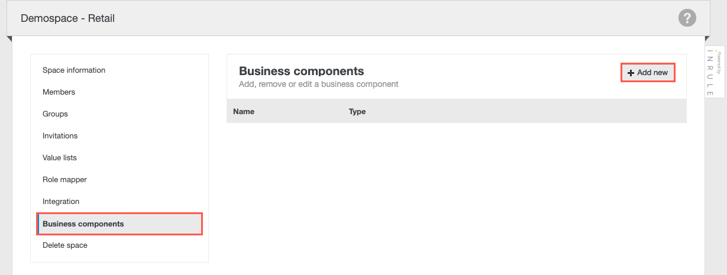
Task: Open the Invitations page
Action: [60, 136]
